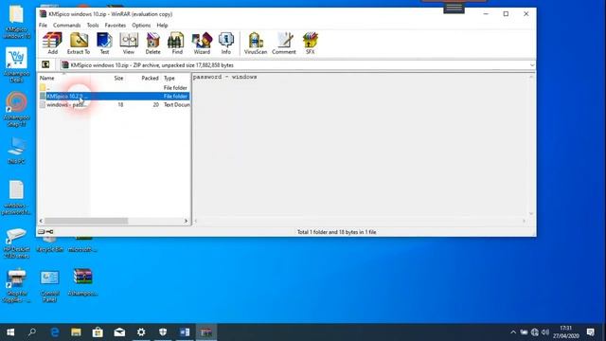Click the Add toolbar icon
The width and height of the screenshot is (606, 341).
tap(52, 43)
